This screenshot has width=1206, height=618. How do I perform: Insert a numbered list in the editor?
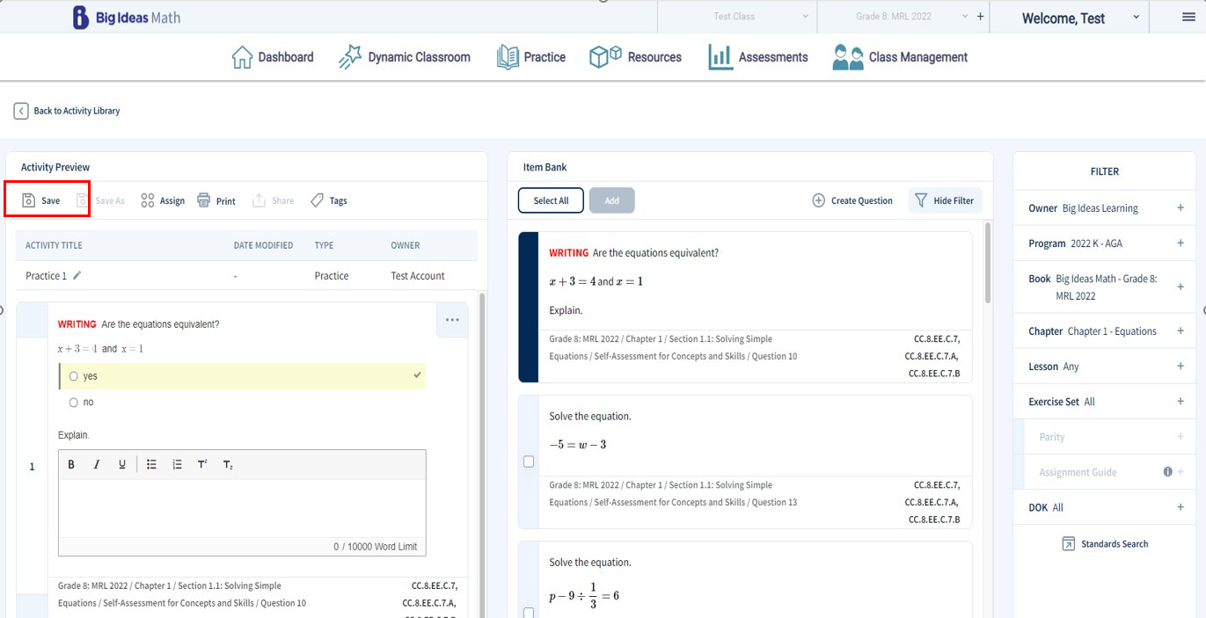click(x=177, y=464)
